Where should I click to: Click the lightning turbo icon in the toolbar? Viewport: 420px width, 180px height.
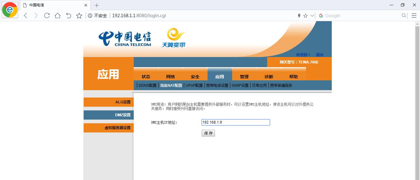coord(299,15)
